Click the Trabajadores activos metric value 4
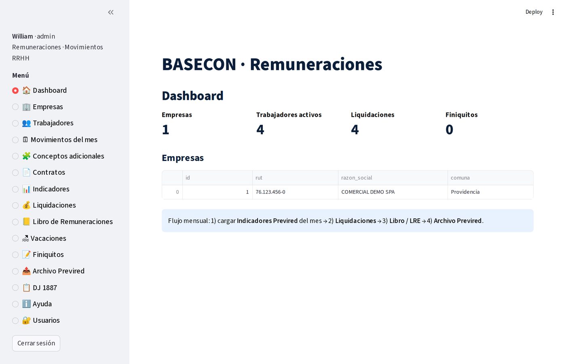 click(x=260, y=129)
